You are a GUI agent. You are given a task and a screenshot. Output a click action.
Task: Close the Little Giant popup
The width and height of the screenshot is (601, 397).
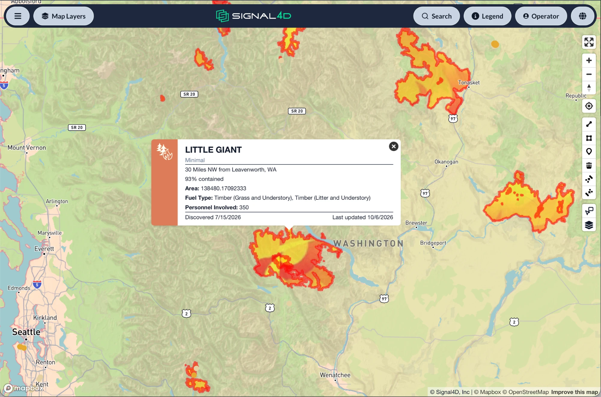(393, 146)
